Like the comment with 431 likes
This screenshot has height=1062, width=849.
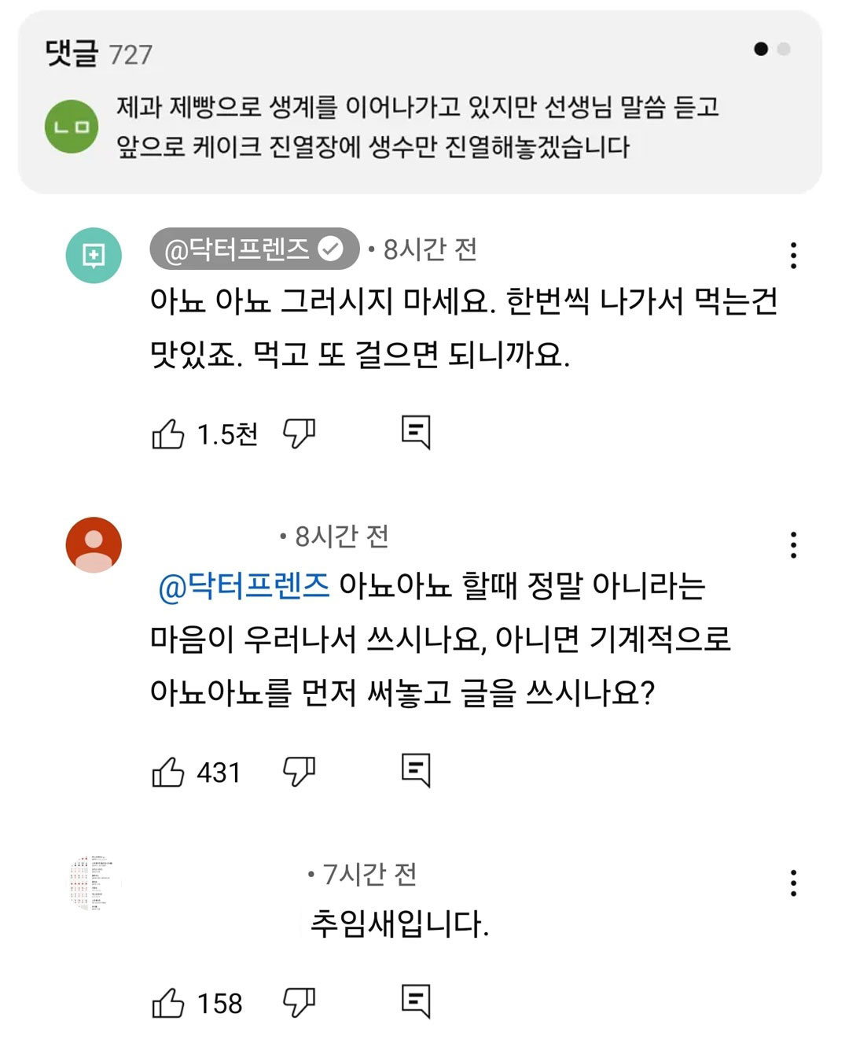pyautogui.click(x=167, y=772)
